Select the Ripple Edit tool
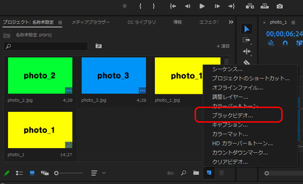Viewport: 303px width, 184px height. (247, 51)
